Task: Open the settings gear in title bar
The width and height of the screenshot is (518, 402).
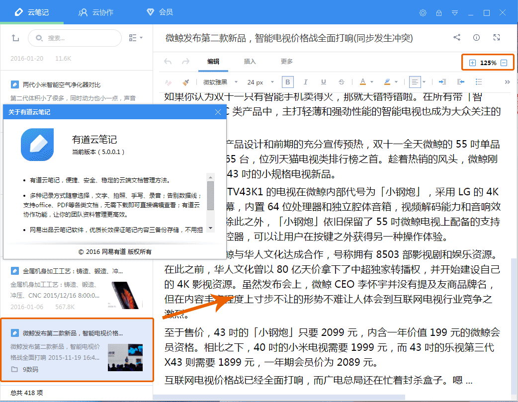Action: point(423,13)
